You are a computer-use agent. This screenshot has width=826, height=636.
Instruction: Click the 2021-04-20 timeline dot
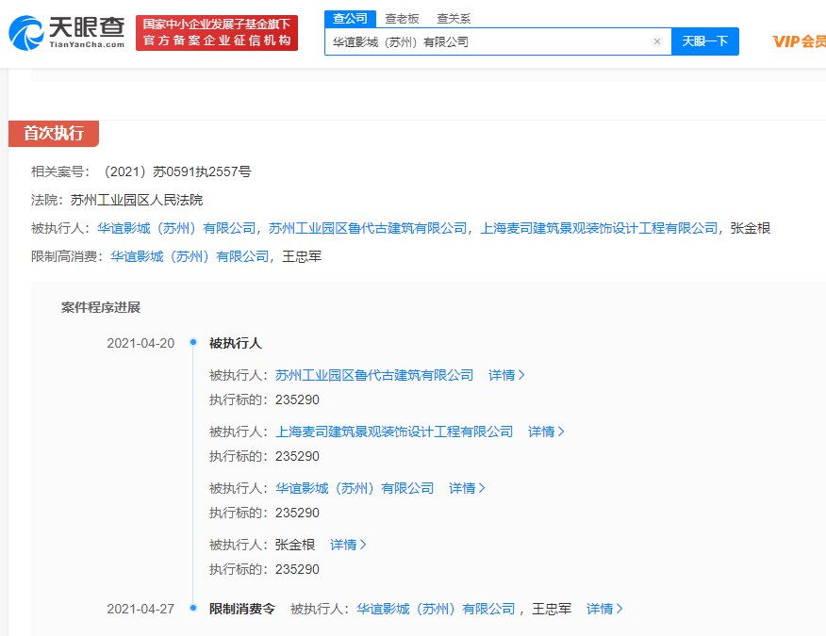coord(193,342)
